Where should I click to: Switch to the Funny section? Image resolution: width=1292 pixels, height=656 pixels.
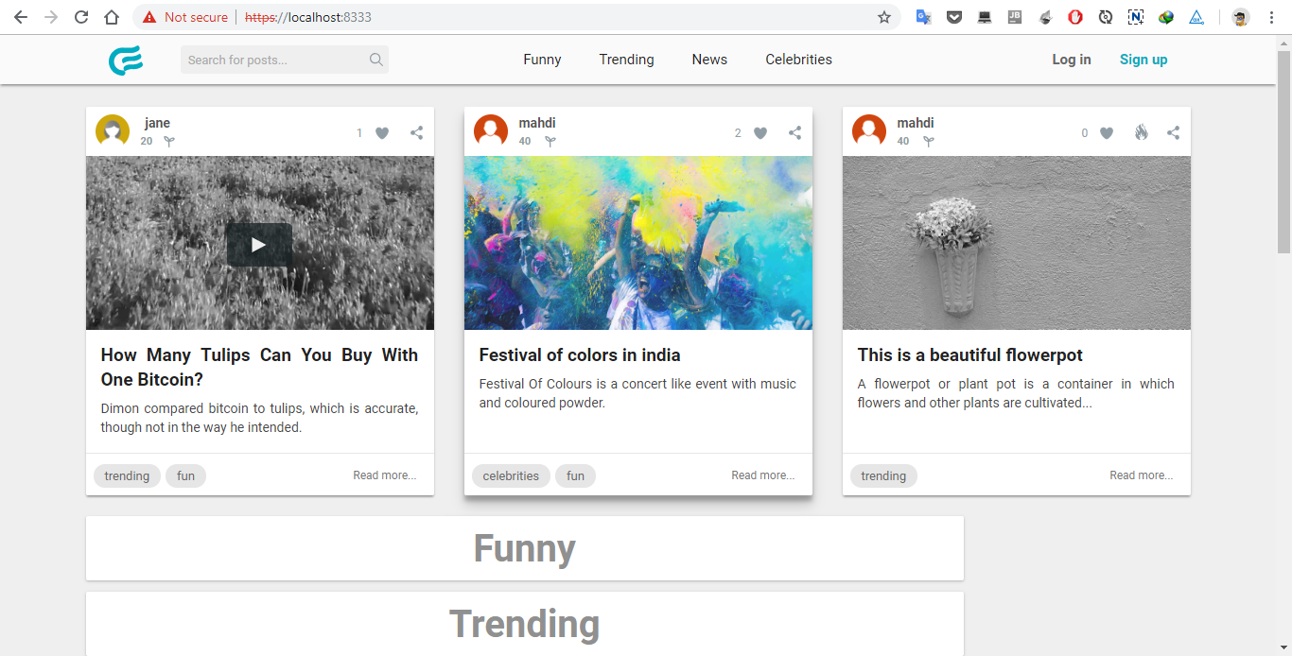542,59
